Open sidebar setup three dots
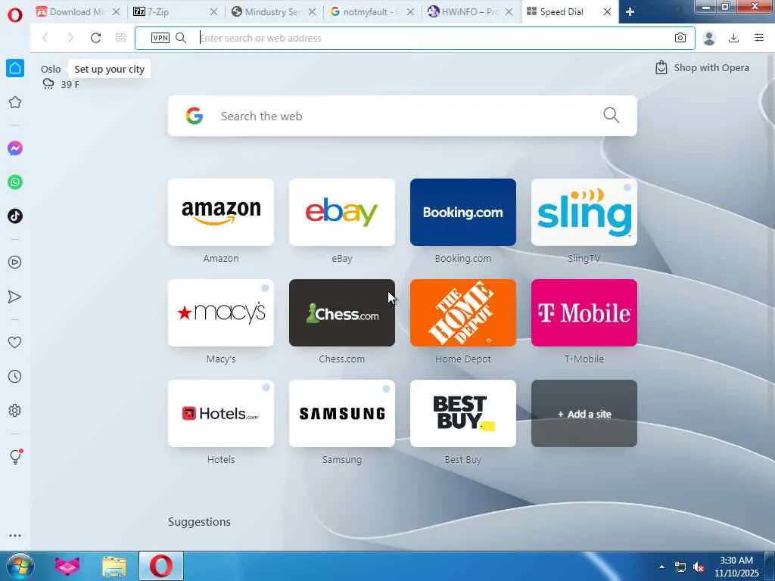775x581 pixels. coord(15,536)
